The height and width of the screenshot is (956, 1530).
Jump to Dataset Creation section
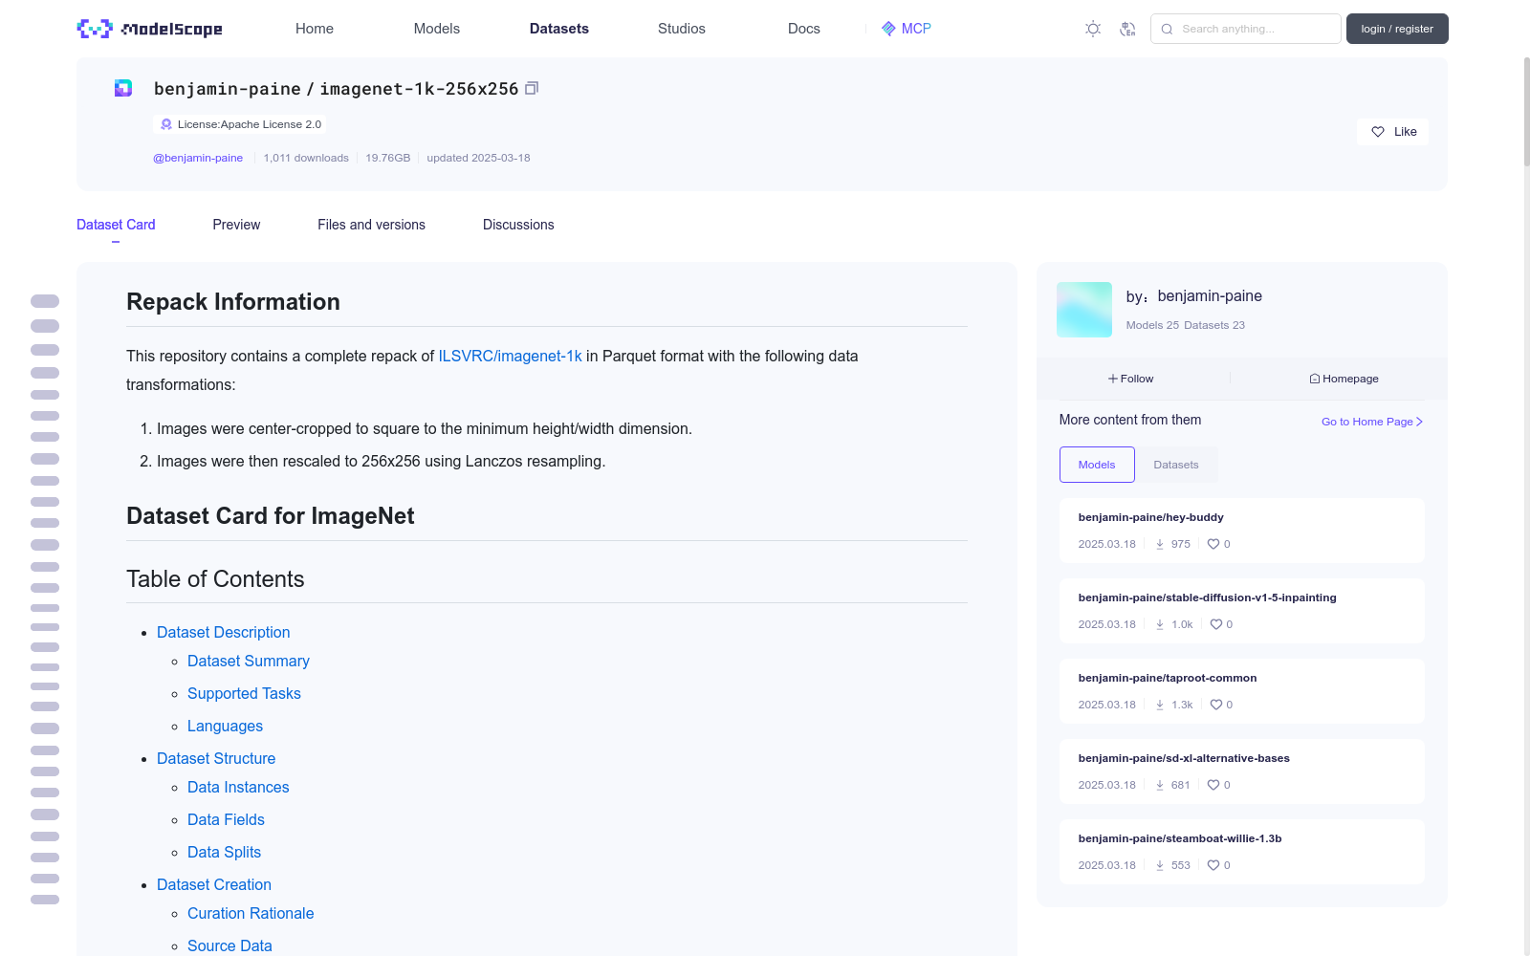[214, 884]
